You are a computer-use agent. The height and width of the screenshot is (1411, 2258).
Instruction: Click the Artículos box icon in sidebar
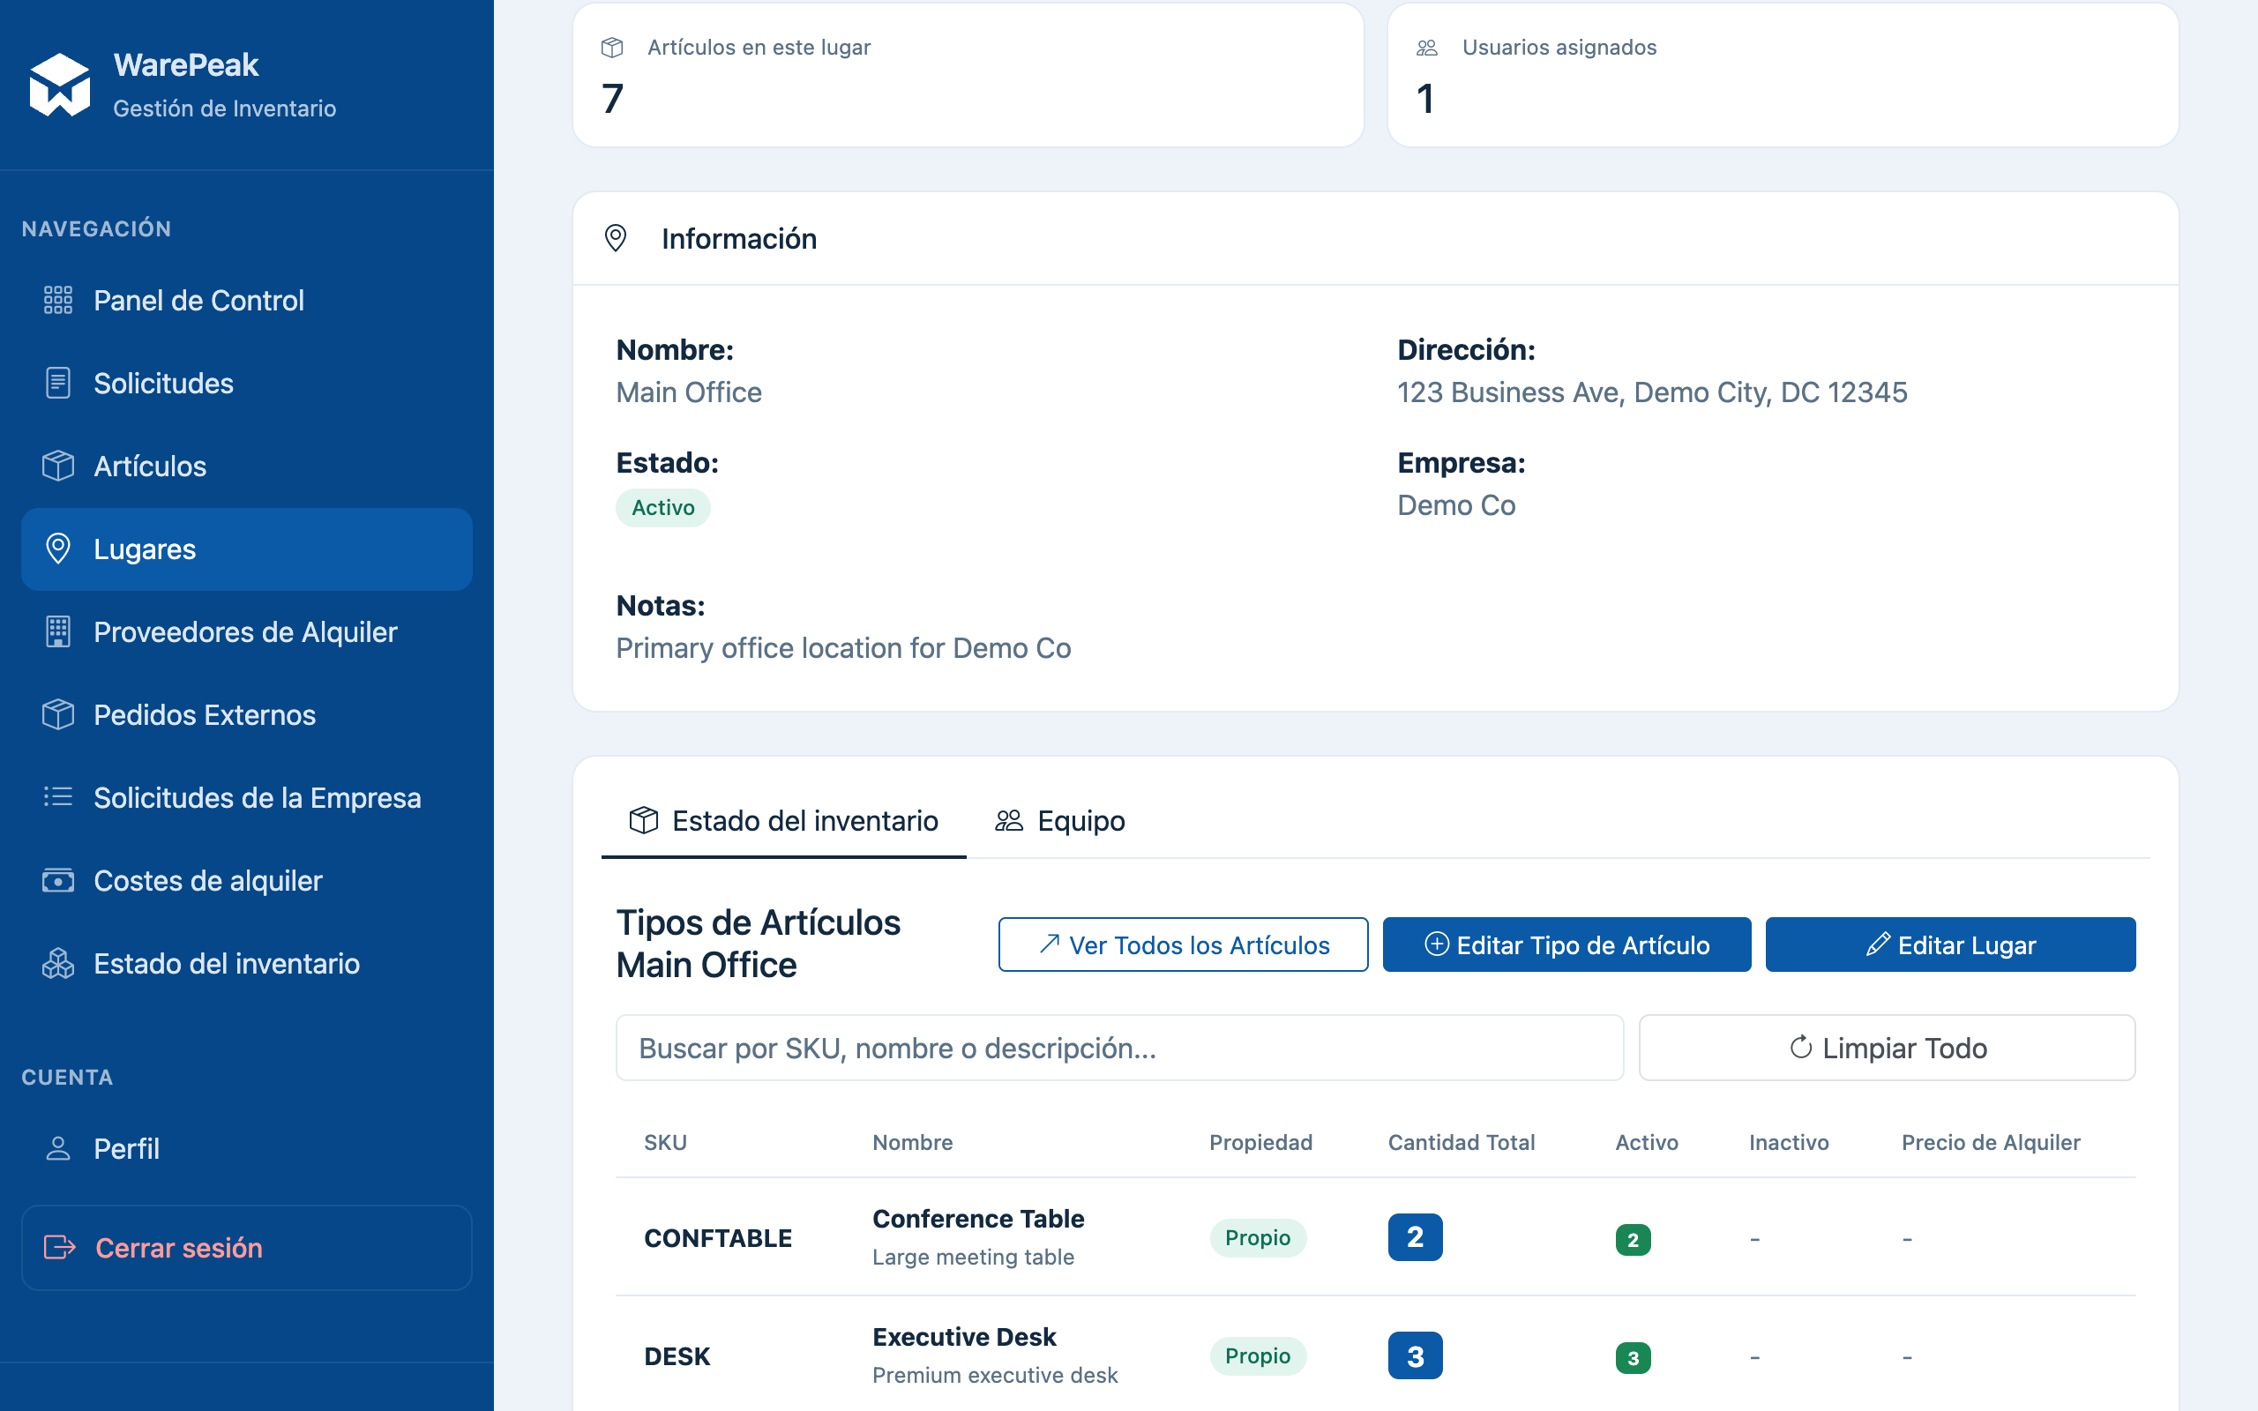[x=58, y=466]
